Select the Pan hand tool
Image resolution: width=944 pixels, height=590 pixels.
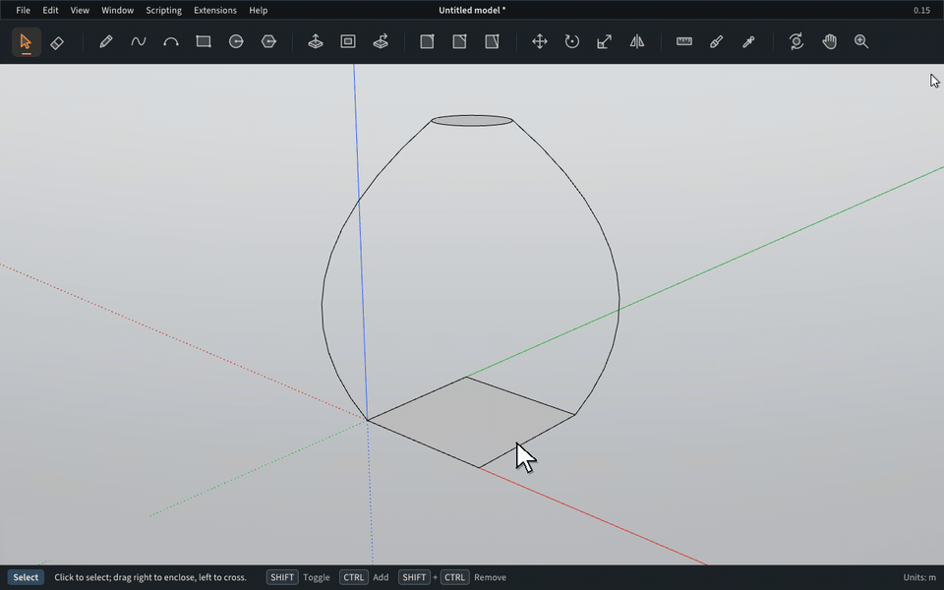(829, 41)
